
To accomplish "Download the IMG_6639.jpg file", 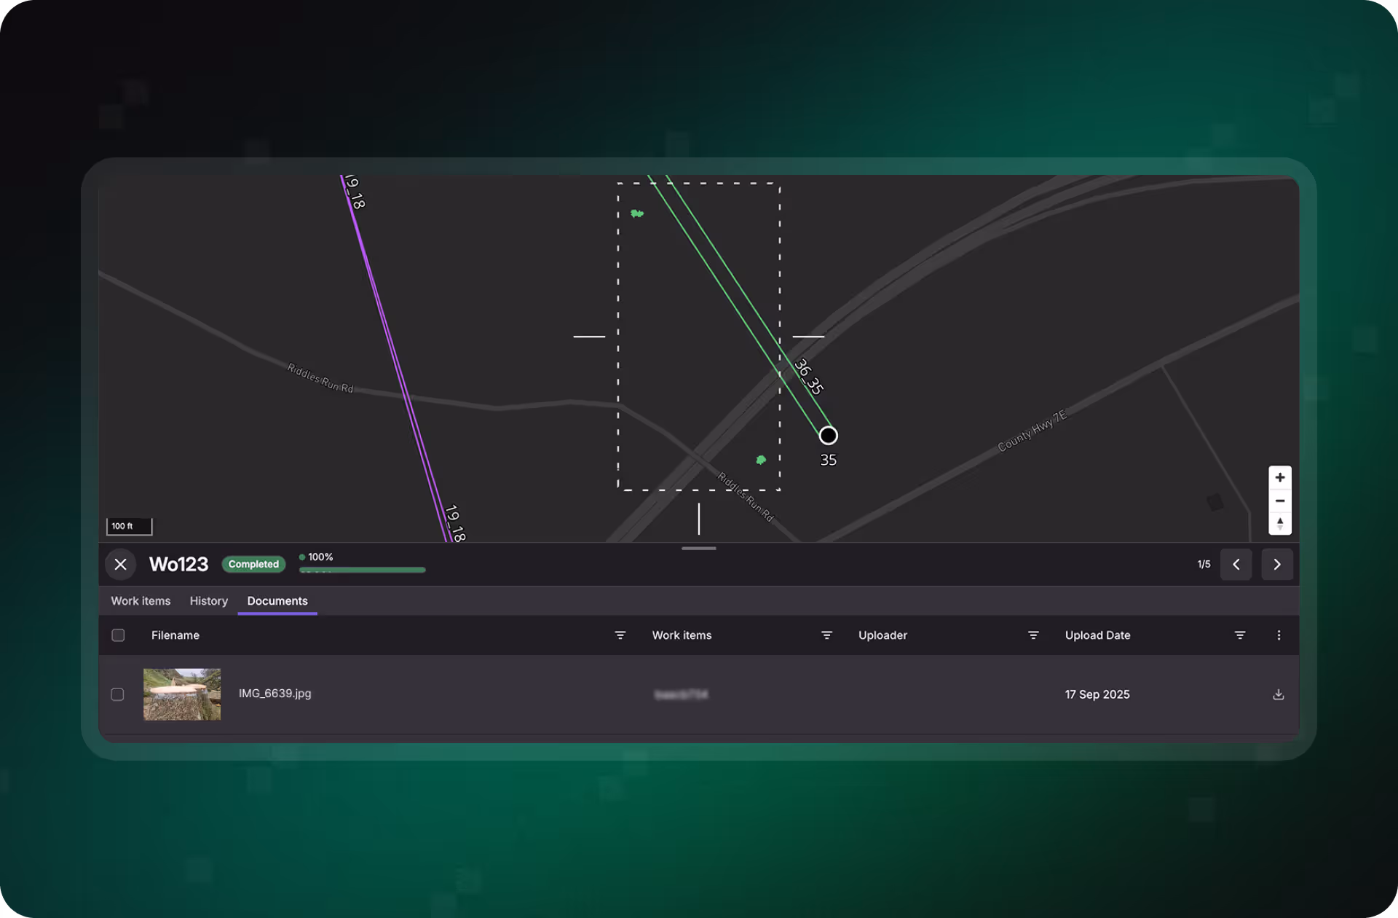I will [x=1278, y=694].
